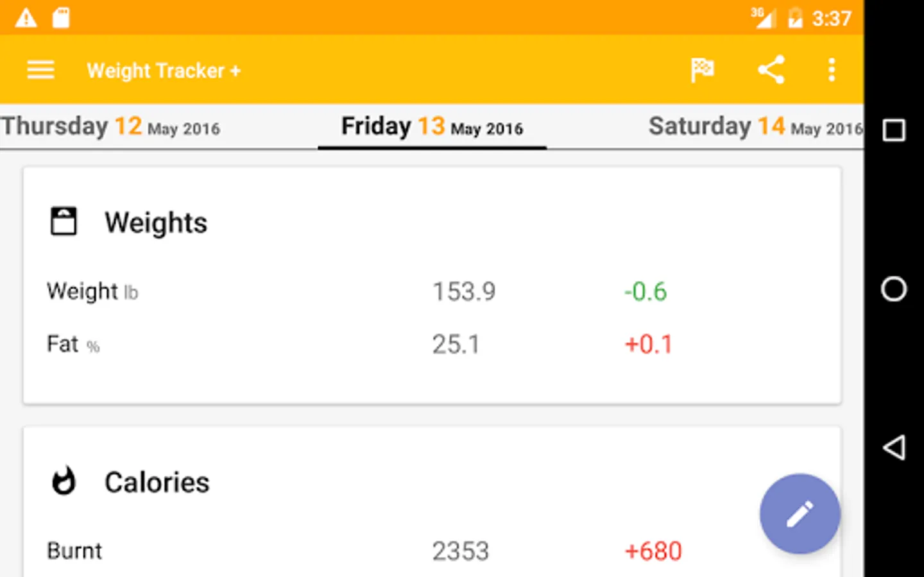Tap the SD card status icon
This screenshot has width=924, height=577.
[61, 18]
